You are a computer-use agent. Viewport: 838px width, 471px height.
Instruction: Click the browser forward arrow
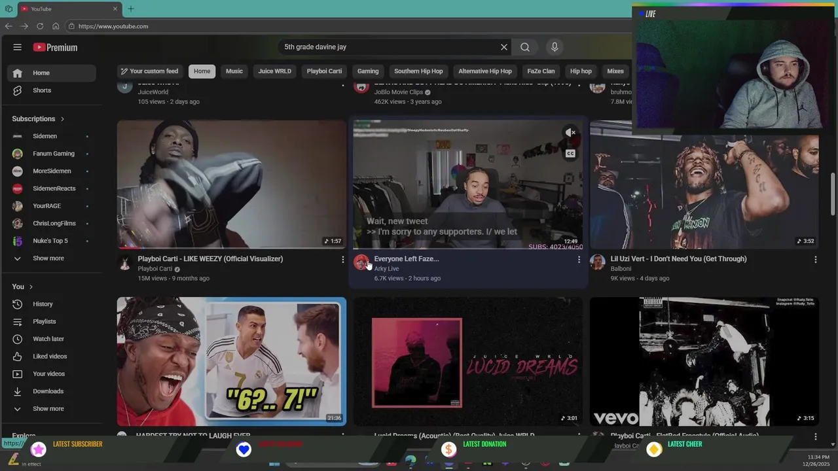coord(24,26)
